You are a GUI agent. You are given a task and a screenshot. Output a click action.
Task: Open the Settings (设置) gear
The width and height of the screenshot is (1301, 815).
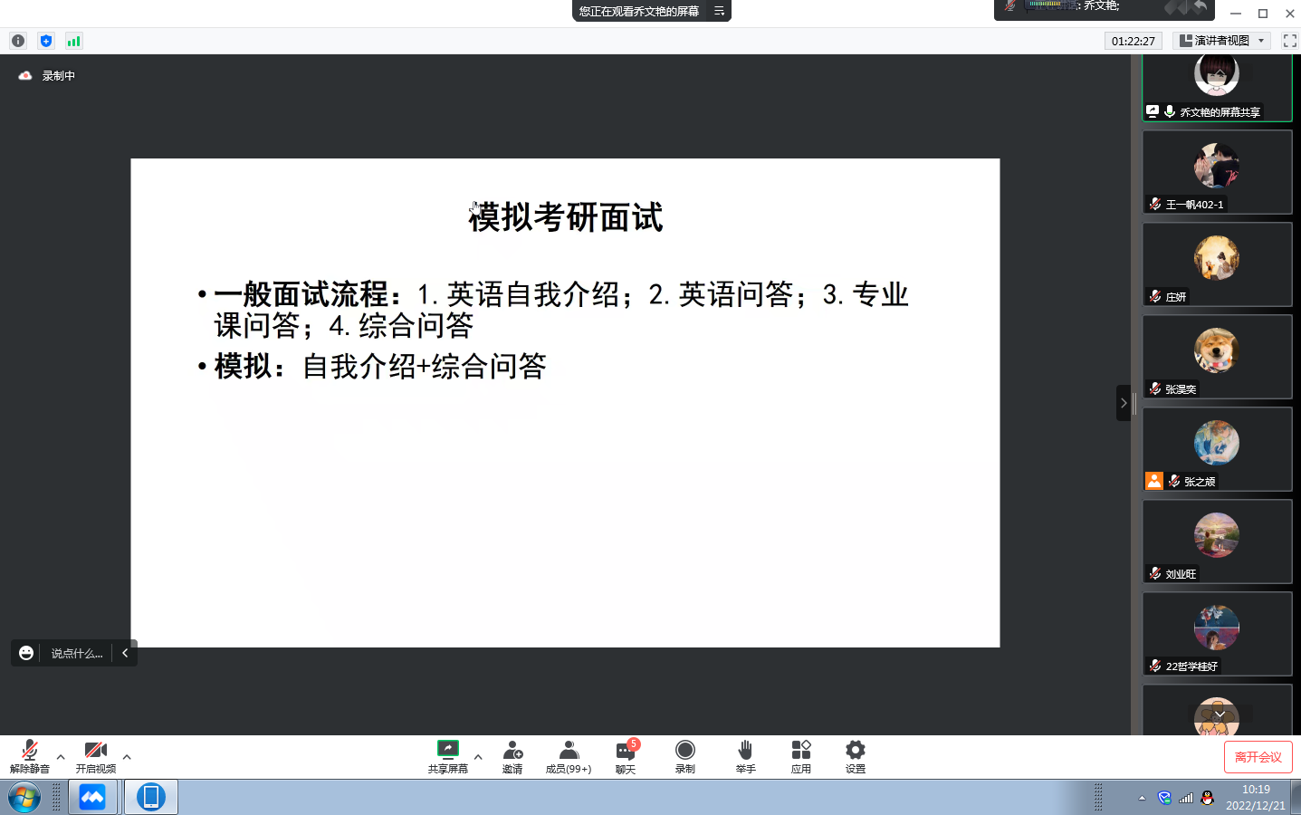pos(855,756)
